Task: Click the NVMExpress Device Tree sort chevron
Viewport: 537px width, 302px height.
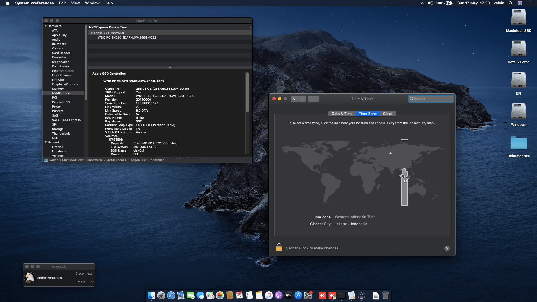Action: [x=250, y=27]
